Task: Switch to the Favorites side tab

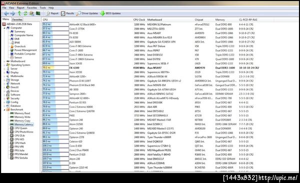Action: 17,19
